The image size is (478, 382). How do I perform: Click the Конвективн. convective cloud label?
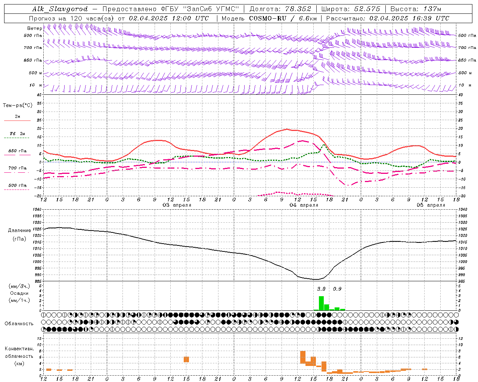tap(19, 349)
